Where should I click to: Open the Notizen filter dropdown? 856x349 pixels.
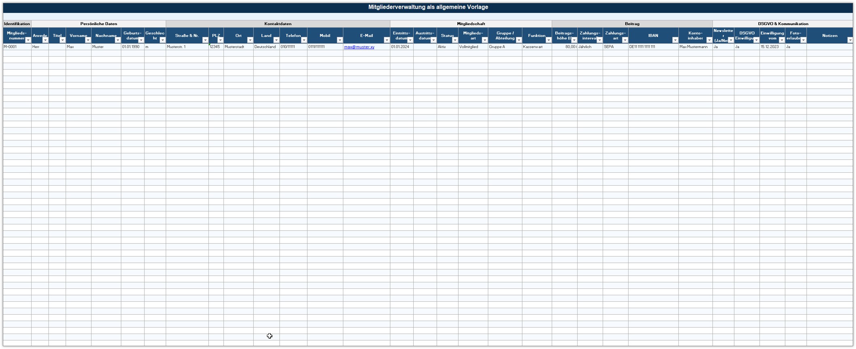point(850,40)
